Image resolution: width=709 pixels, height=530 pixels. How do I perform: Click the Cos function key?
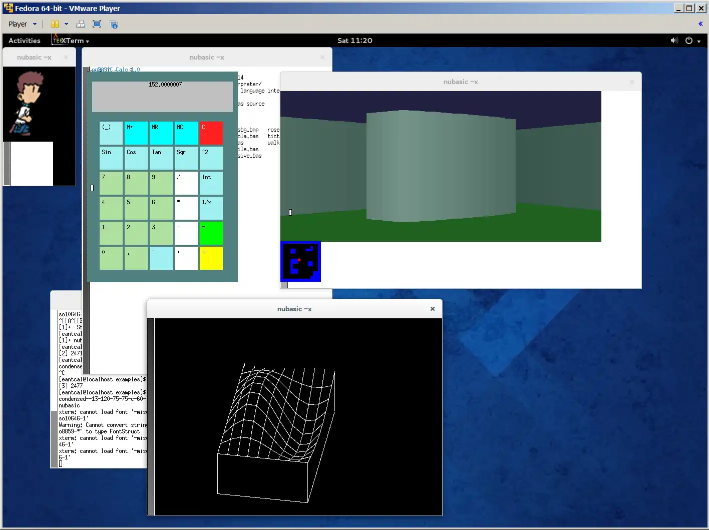(x=136, y=158)
